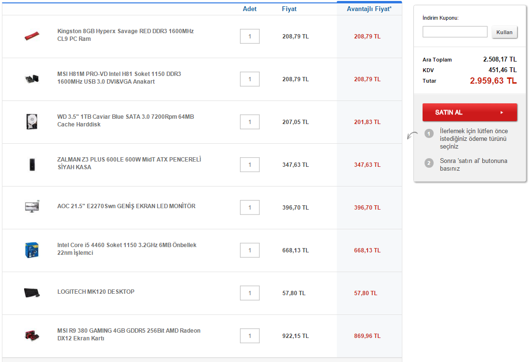Viewport: 531px width, 362px height.
Task: Change quantity of WD 1TB Harddisk
Action: tap(250, 122)
